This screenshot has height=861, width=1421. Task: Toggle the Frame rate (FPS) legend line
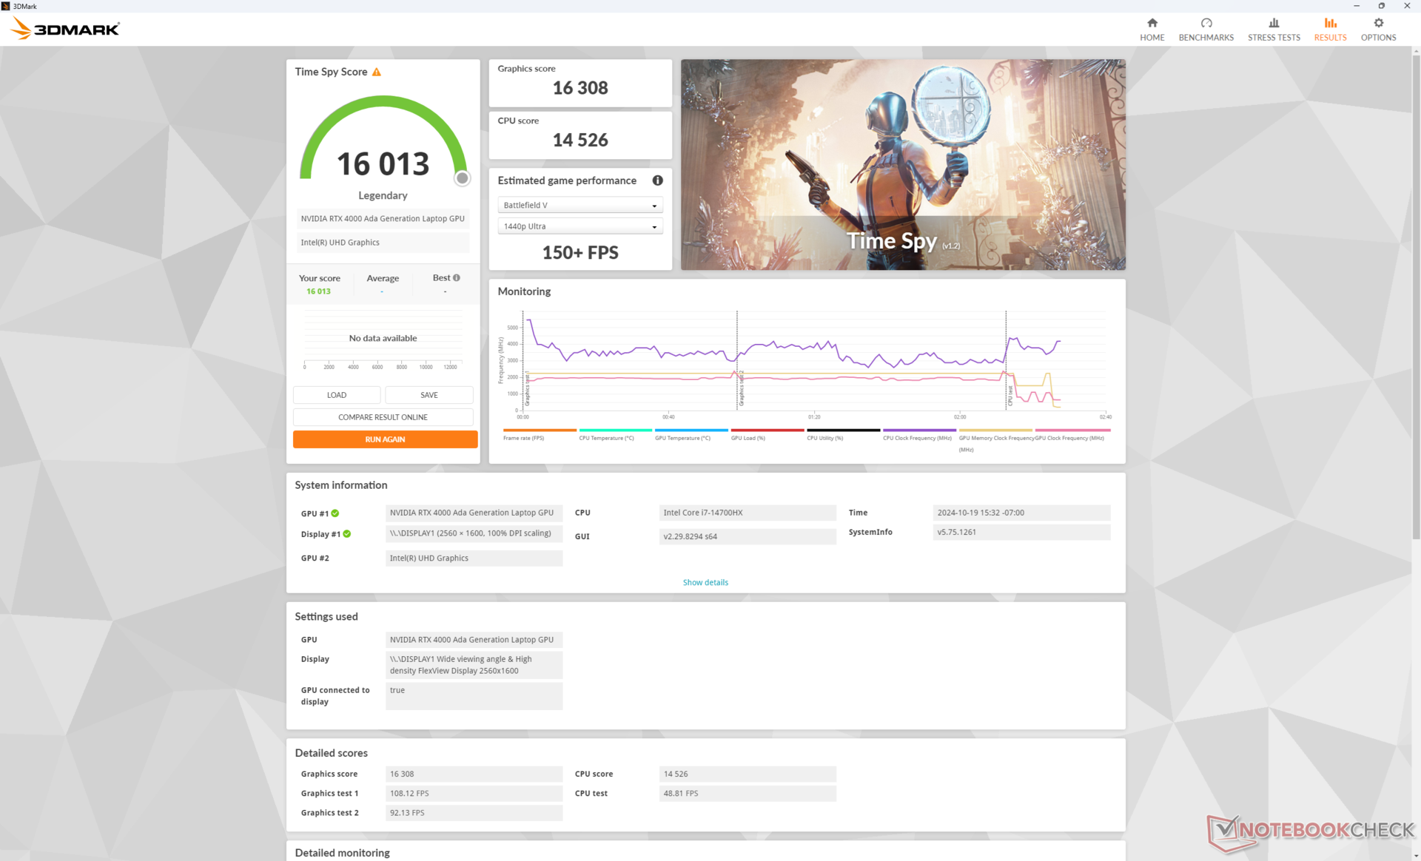pyautogui.click(x=540, y=430)
